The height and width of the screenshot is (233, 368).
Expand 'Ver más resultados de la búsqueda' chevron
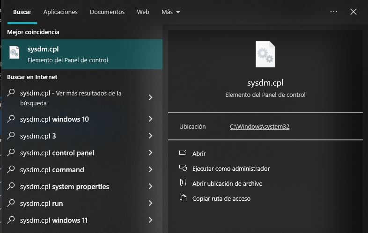coord(150,97)
